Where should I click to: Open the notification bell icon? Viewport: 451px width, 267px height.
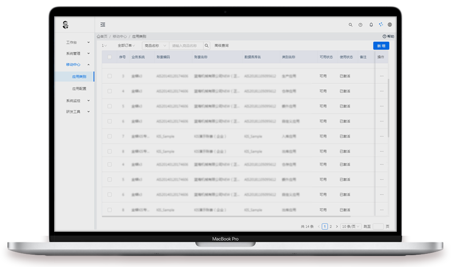click(x=371, y=25)
